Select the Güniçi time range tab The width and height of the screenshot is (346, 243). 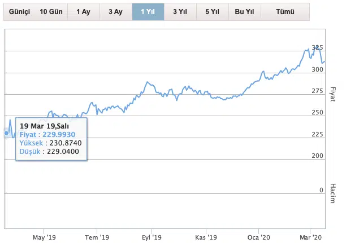[18, 11]
